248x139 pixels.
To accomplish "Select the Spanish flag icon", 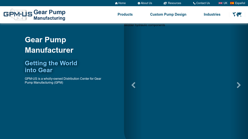I will (232, 3).
